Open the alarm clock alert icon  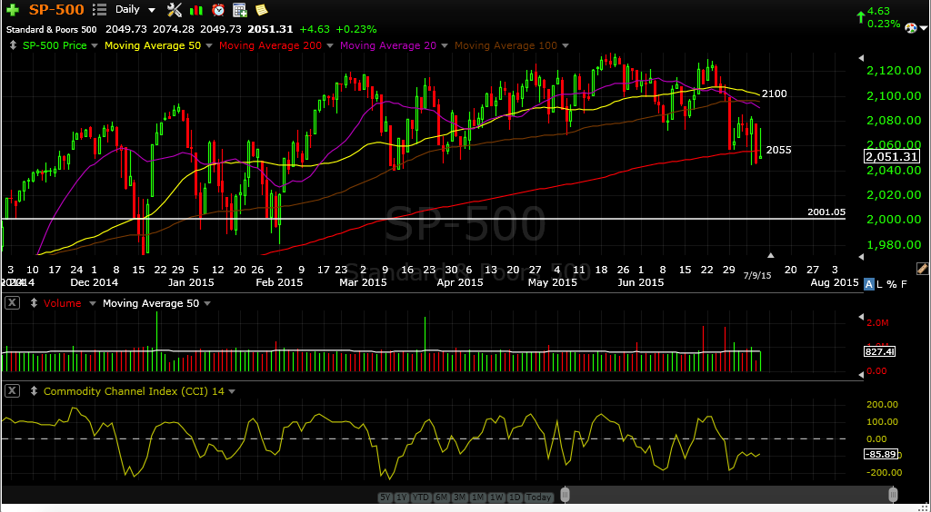click(x=218, y=9)
